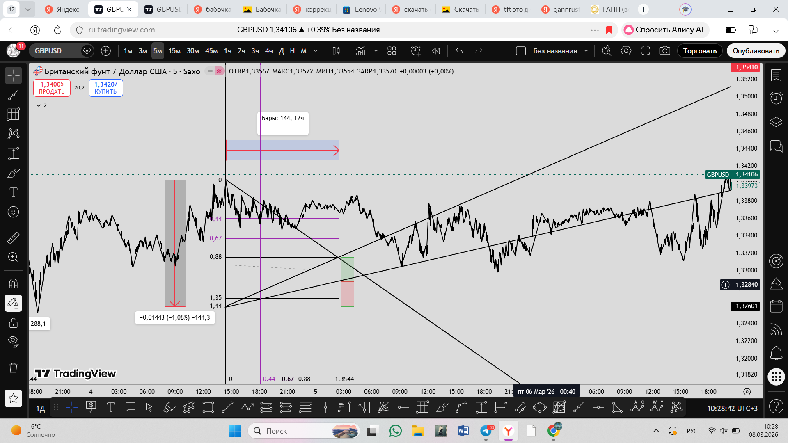Select the ruler measure tool

click(13, 238)
